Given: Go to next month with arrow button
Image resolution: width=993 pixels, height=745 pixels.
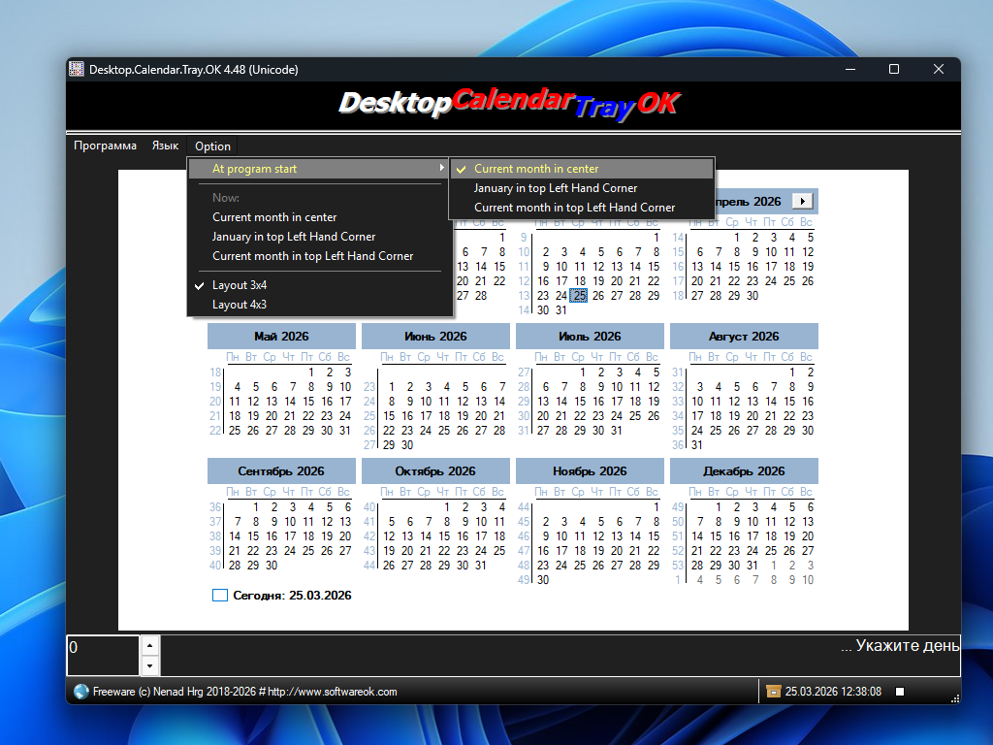Looking at the screenshot, I should tap(802, 201).
